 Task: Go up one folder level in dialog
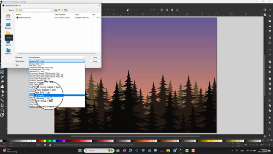pyautogui.click(x=59, y=10)
